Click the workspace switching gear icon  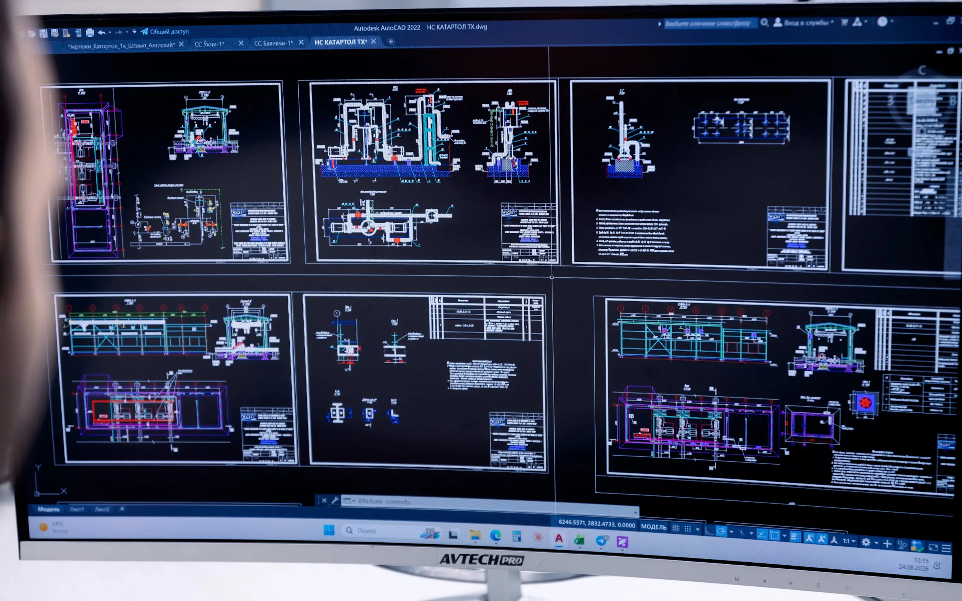pyautogui.click(x=866, y=542)
